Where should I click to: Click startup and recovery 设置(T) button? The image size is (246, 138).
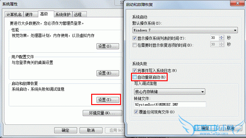tap(107, 100)
